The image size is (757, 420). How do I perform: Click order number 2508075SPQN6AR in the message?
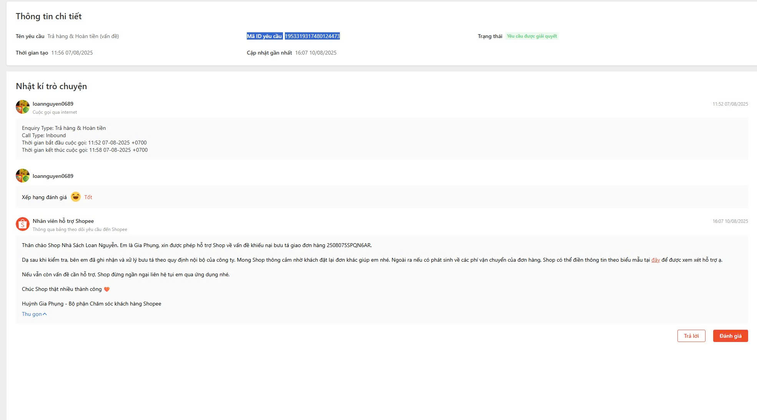click(x=348, y=245)
